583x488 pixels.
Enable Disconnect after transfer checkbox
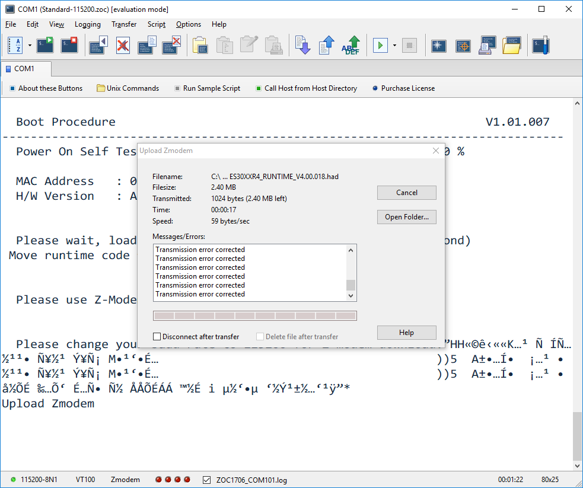(x=157, y=336)
